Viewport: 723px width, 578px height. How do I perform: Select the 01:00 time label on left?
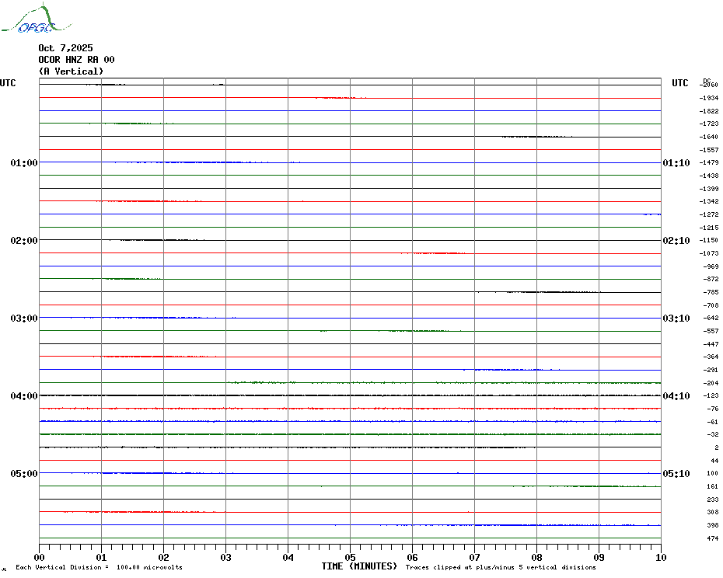click(24, 163)
